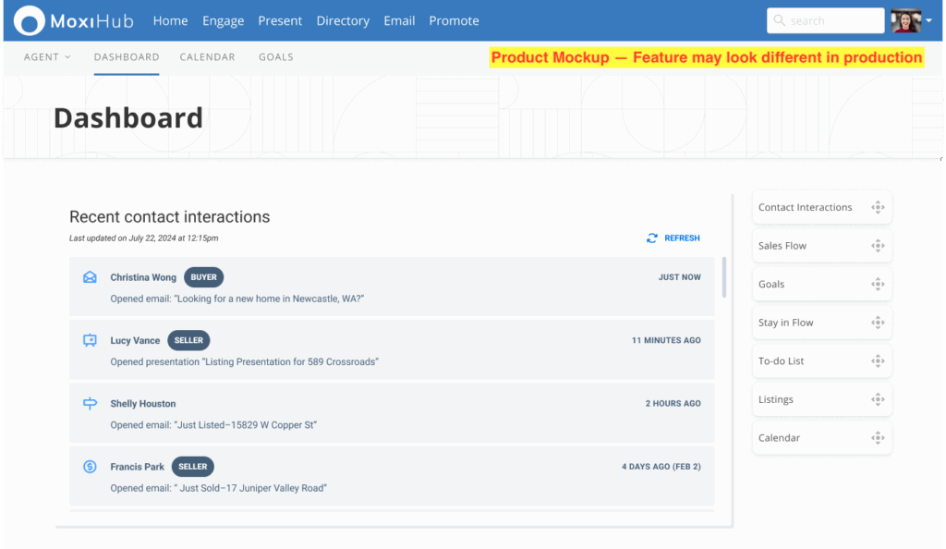Click the search input field
The height and width of the screenshot is (549, 946).
(825, 20)
